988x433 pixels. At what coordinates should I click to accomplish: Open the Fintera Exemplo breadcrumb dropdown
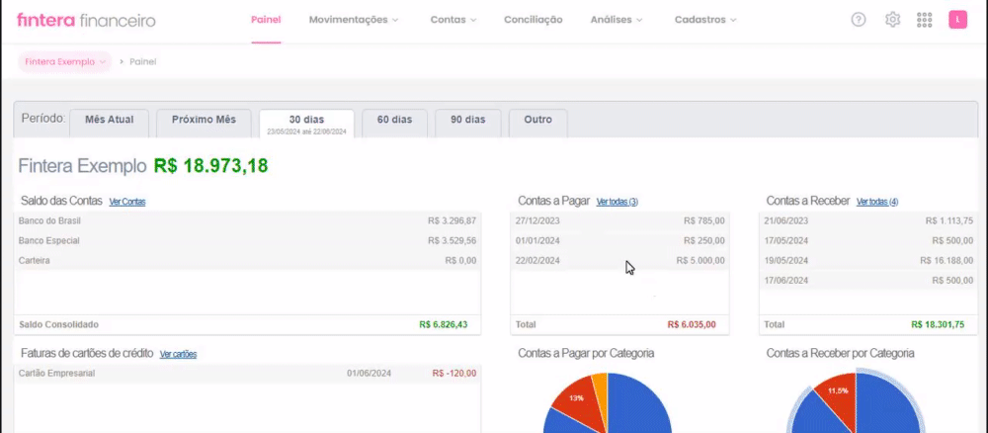pos(65,61)
